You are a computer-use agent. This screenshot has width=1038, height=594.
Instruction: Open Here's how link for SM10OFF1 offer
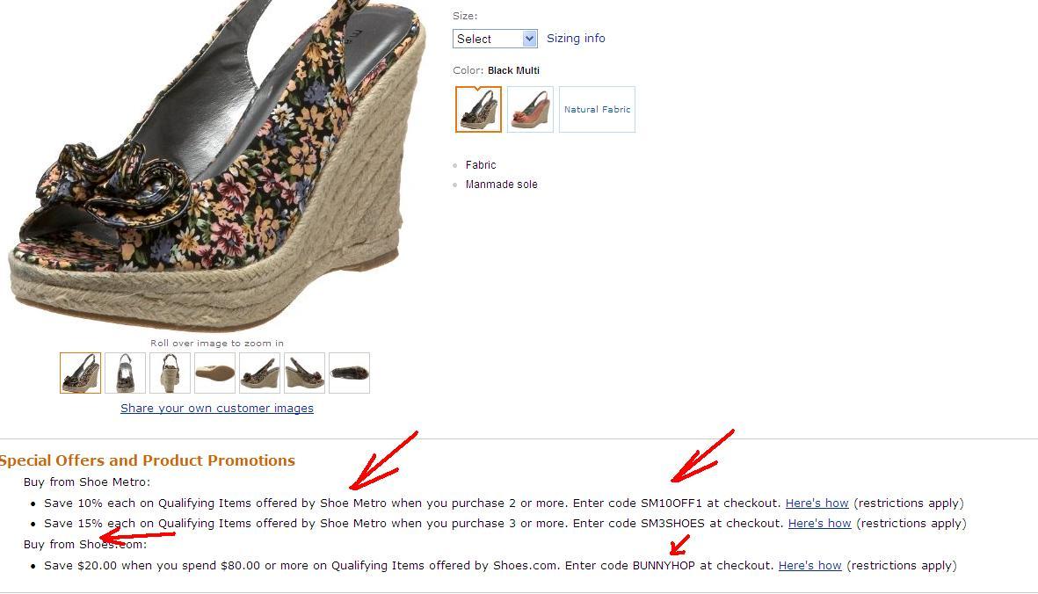click(x=817, y=503)
